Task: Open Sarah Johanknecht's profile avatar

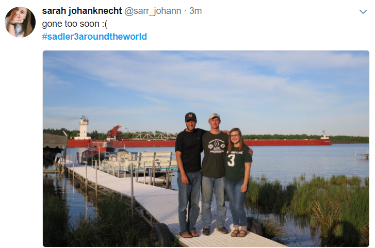Action: coord(20,22)
